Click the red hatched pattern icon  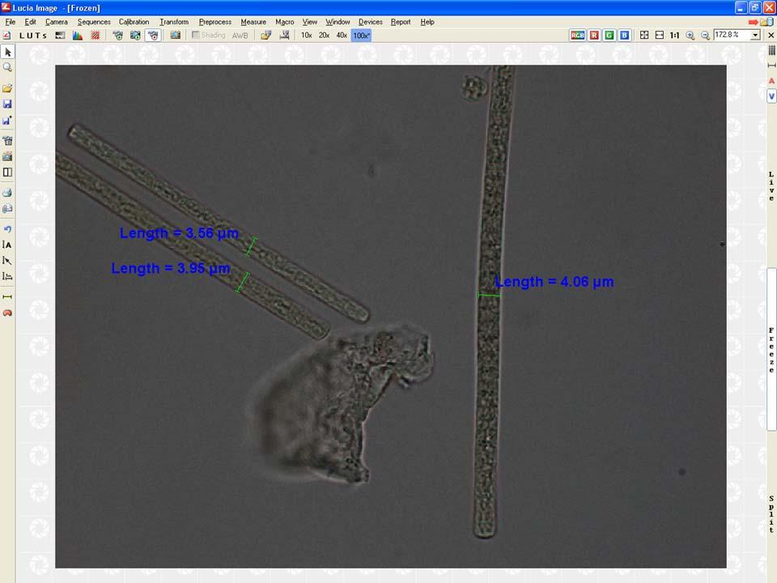96,35
